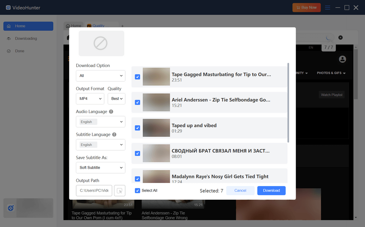Uncheck the video with 23:51 duration
The image size is (365, 227).
click(x=137, y=77)
